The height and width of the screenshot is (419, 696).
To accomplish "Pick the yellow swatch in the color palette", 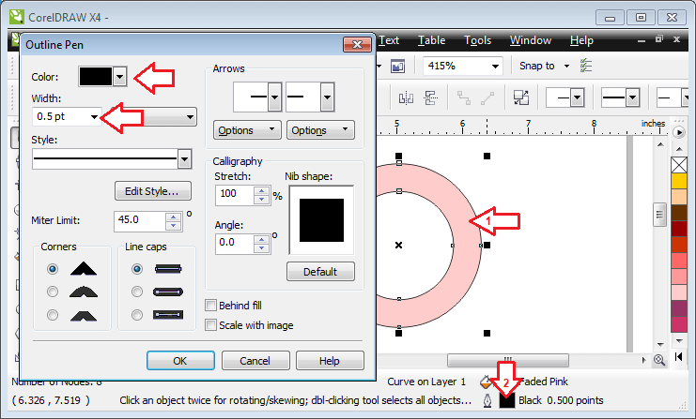I will pyautogui.click(x=679, y=182).
